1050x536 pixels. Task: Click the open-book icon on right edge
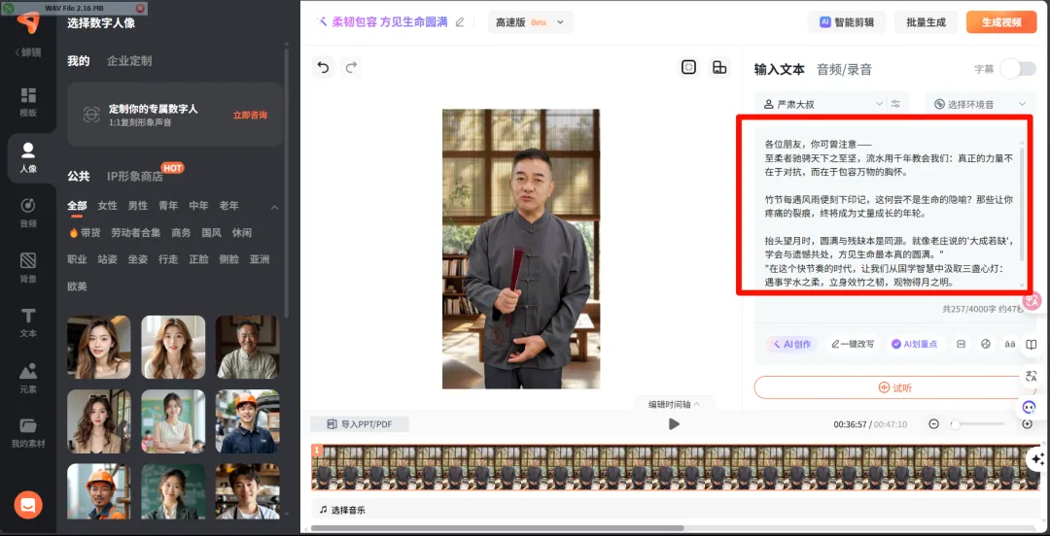[1032, 346]
